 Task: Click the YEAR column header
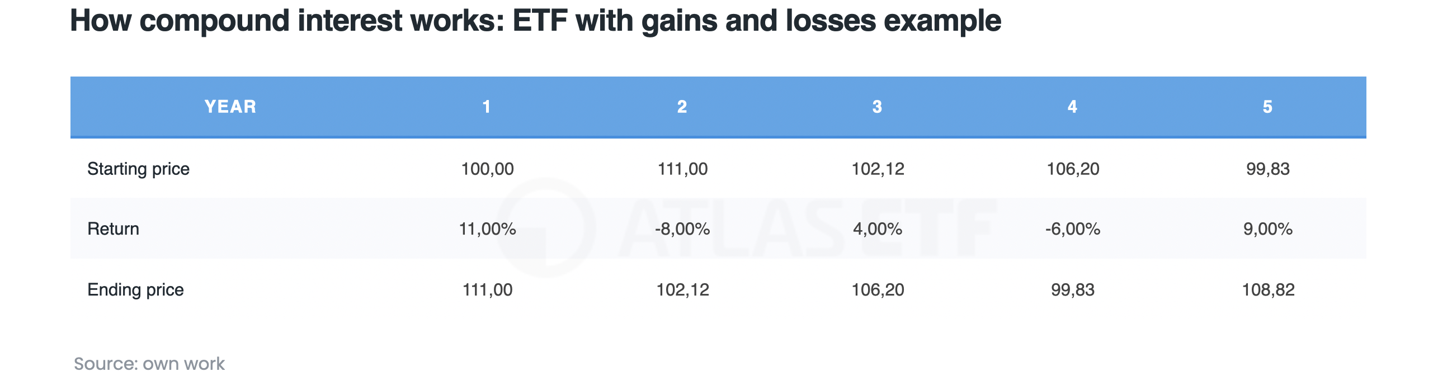coord(230,106)
